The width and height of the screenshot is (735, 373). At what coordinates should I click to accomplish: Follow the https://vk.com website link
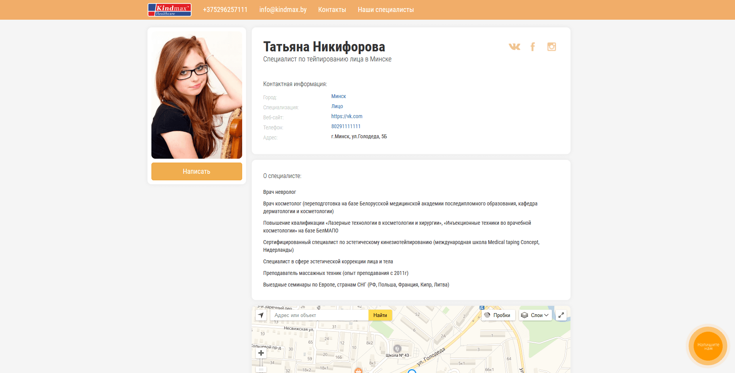(x=346, y=116)
